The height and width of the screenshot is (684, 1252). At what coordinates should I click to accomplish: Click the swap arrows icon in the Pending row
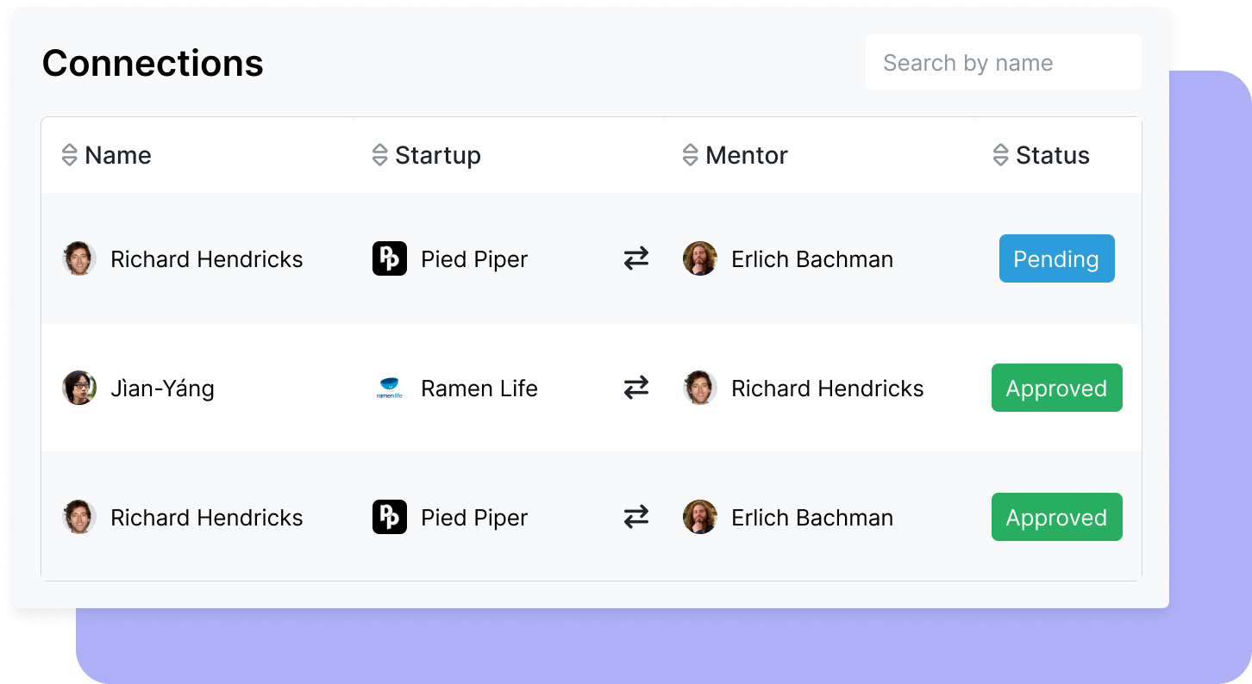pos(636,258)
